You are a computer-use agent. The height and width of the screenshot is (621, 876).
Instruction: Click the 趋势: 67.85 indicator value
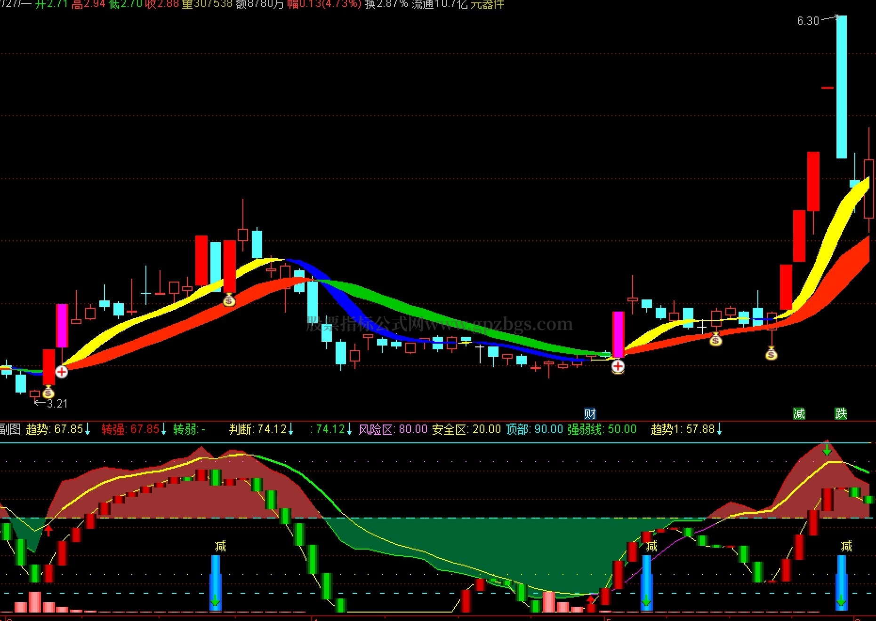click(58, 429)
